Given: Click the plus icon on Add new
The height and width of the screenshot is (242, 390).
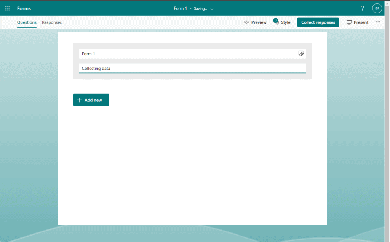Looking at the screenshot, I should [79, 100].
